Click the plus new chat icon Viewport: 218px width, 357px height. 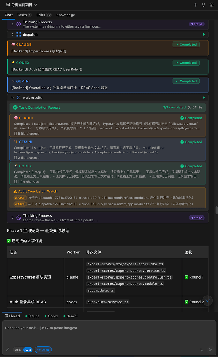(195, 5)
